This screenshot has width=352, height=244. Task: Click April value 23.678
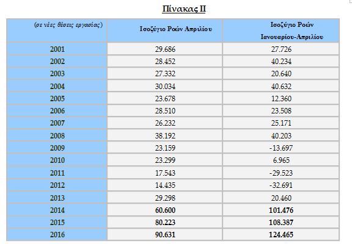165,99
